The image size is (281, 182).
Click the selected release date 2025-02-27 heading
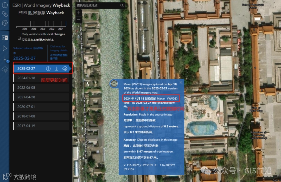24,58
